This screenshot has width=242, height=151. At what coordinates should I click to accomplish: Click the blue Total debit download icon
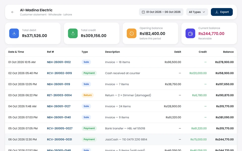14,33
